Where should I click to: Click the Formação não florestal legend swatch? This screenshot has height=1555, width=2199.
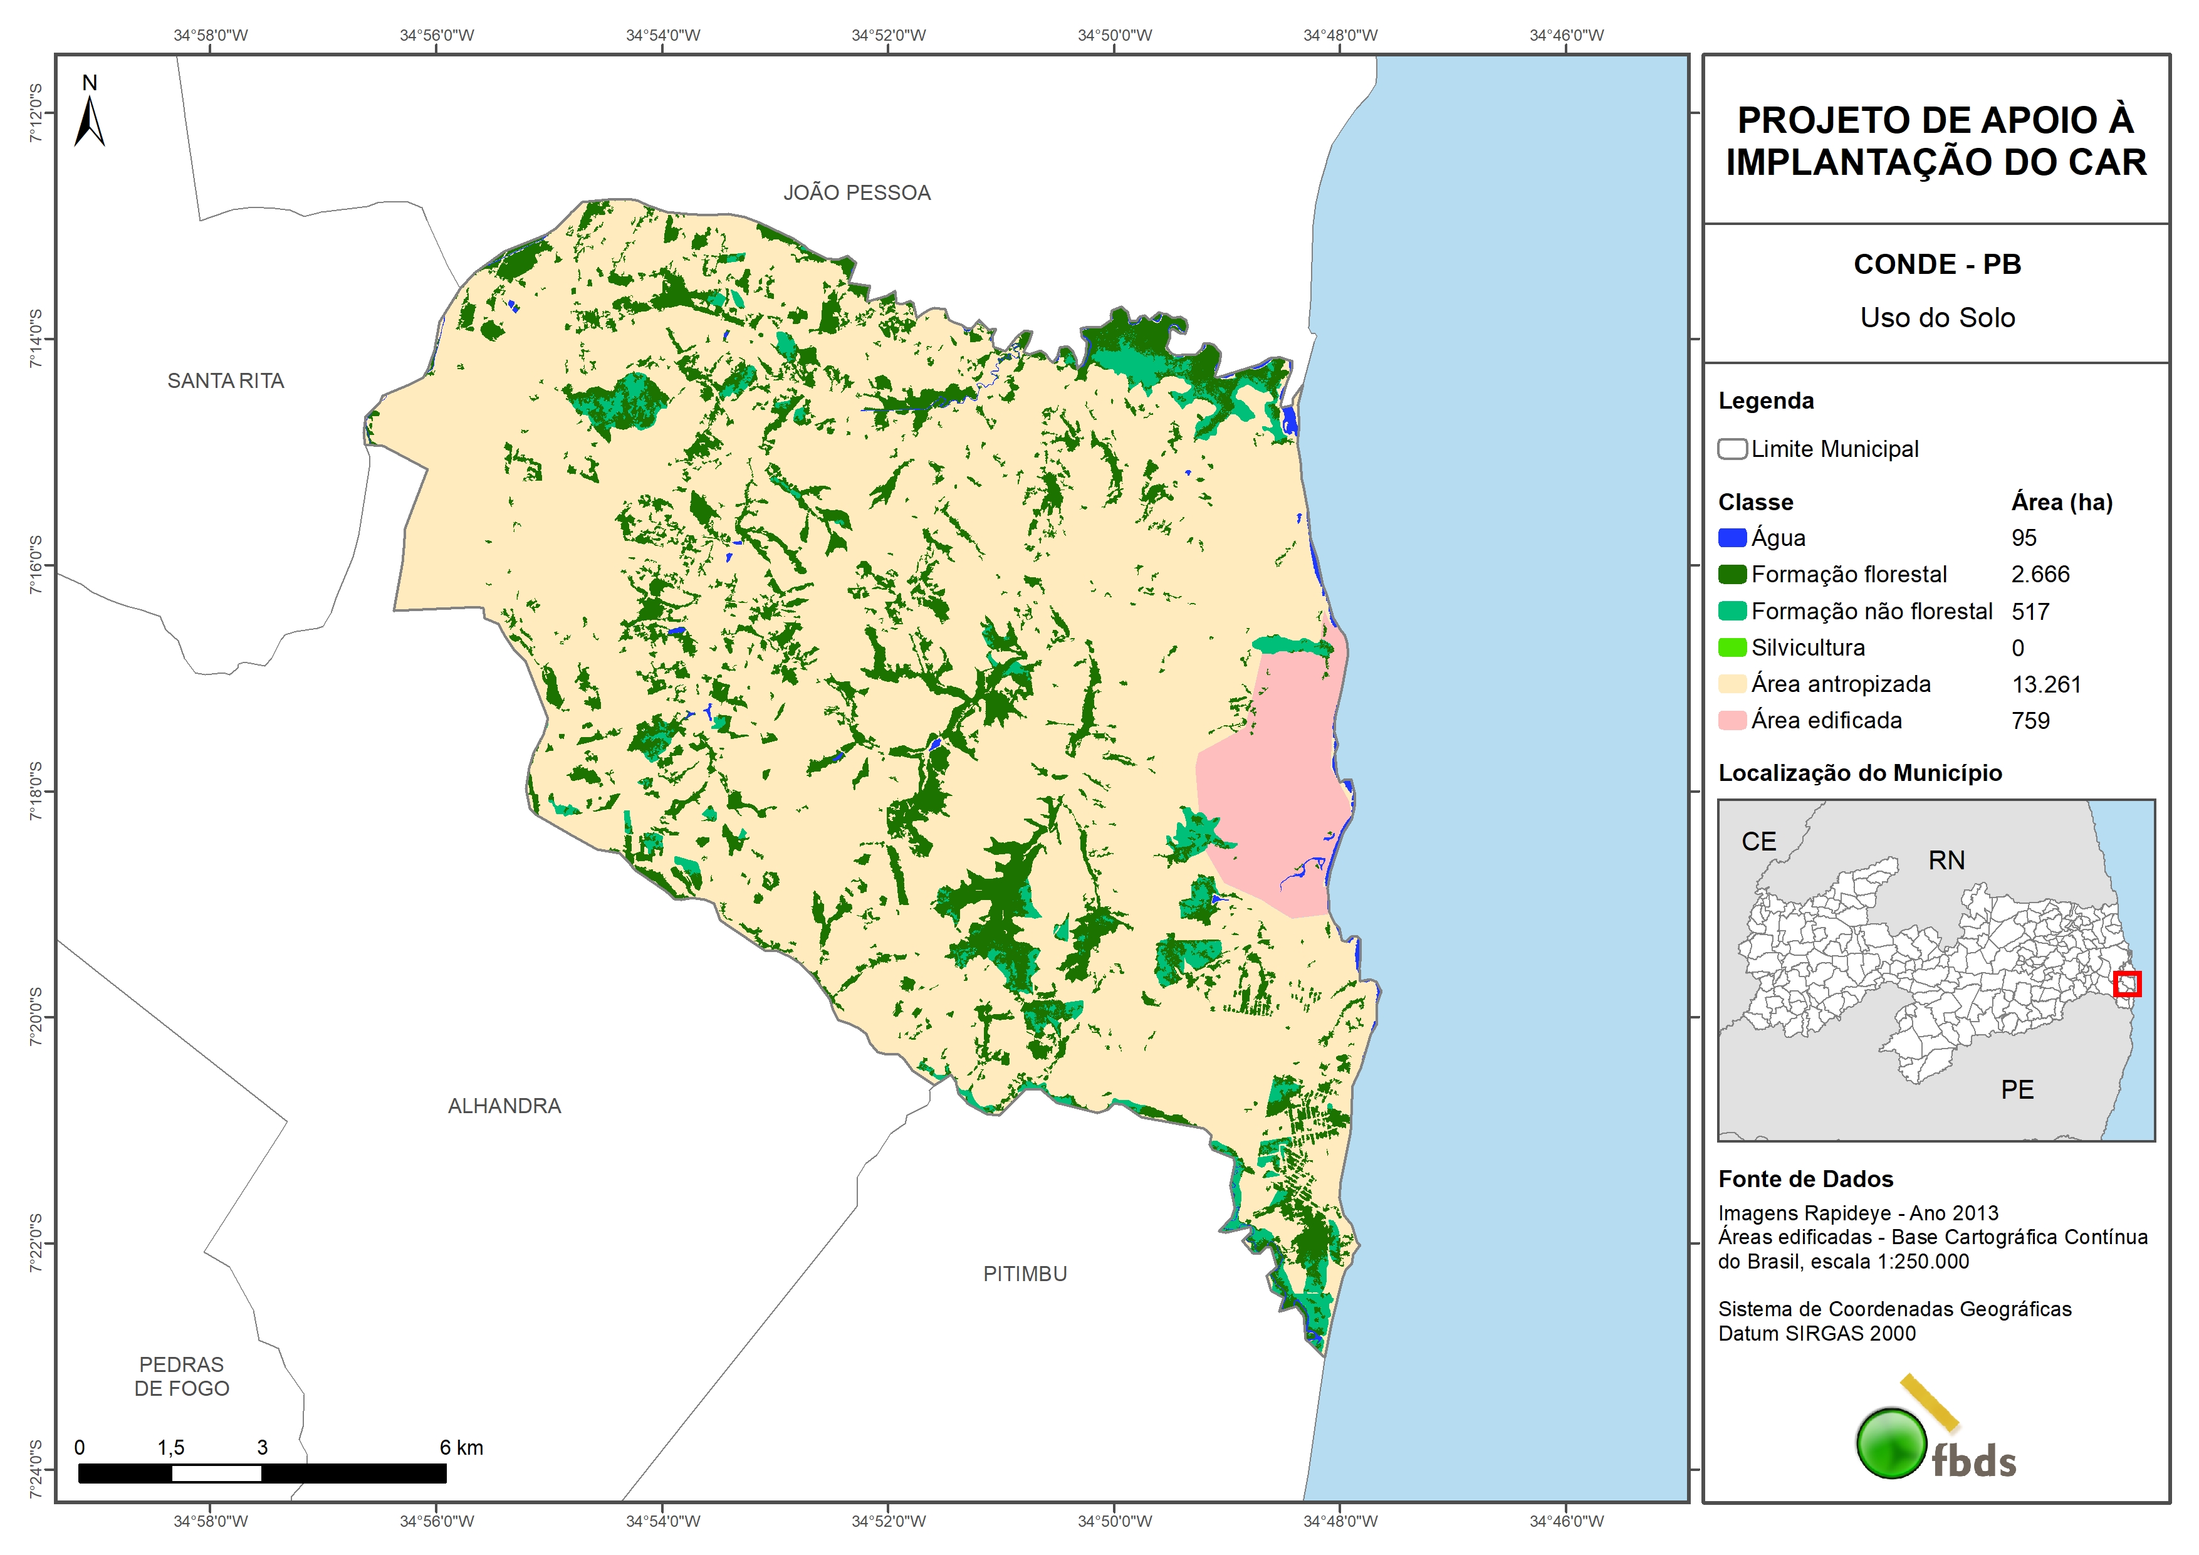click(x=1732, y=611)
